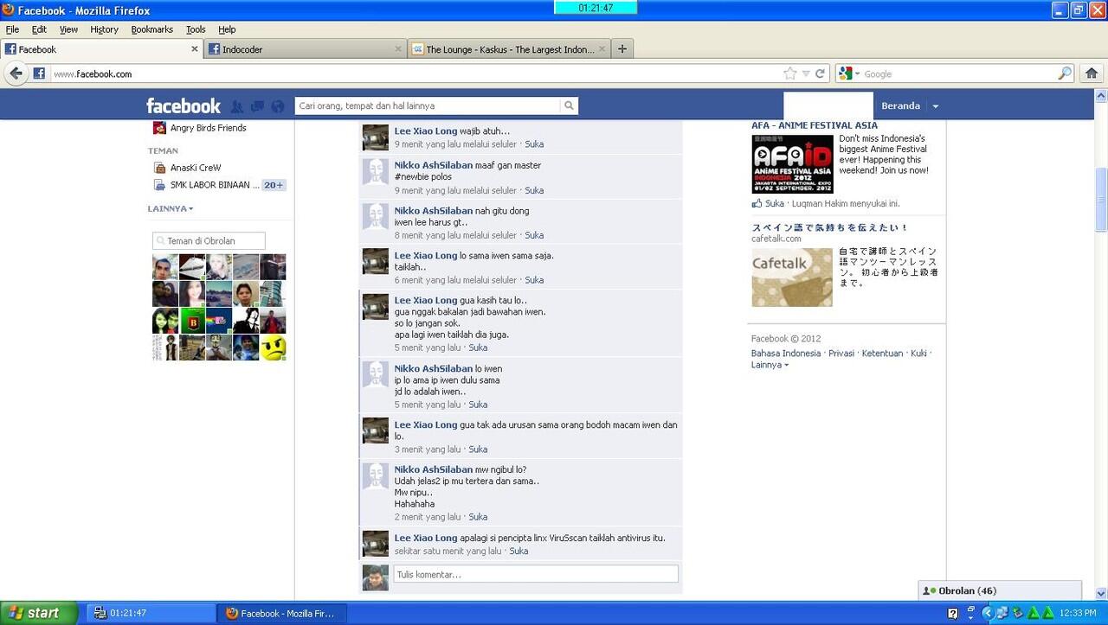The height and width of the screenshot is (625, 1108).
Task: Click Suka under the "wajib atuh" comment
Action: [534, 144]
